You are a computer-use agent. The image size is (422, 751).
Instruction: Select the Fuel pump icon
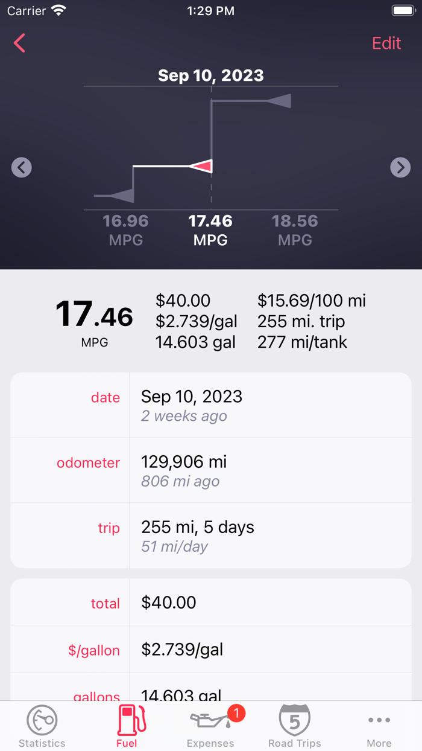[130, 720]
